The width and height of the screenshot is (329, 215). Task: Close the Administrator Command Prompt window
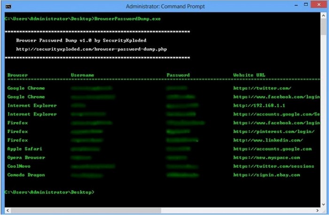tap(319, 4)
